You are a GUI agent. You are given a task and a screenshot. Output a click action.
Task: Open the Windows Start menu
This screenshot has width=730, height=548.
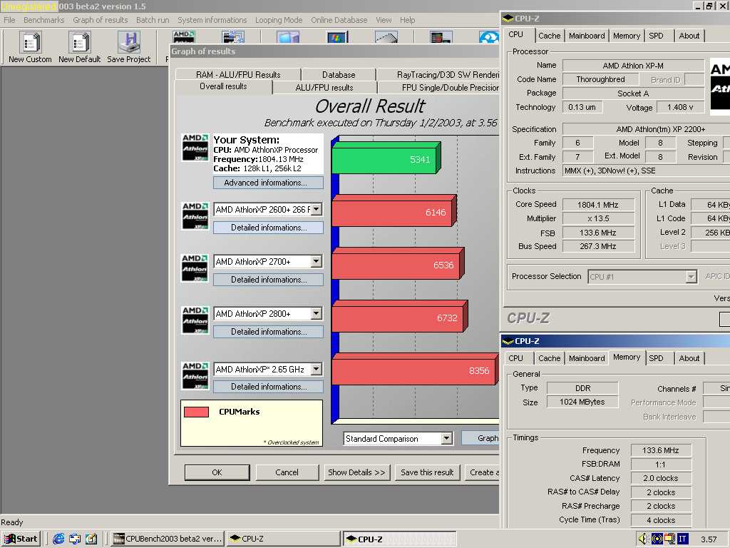click(x=21, y=539)
